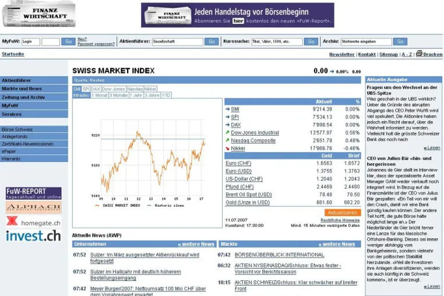This screenshot has height=296, width=444.
Task: Click the orange Aktualisieren button
Action: tap(343, 213)
